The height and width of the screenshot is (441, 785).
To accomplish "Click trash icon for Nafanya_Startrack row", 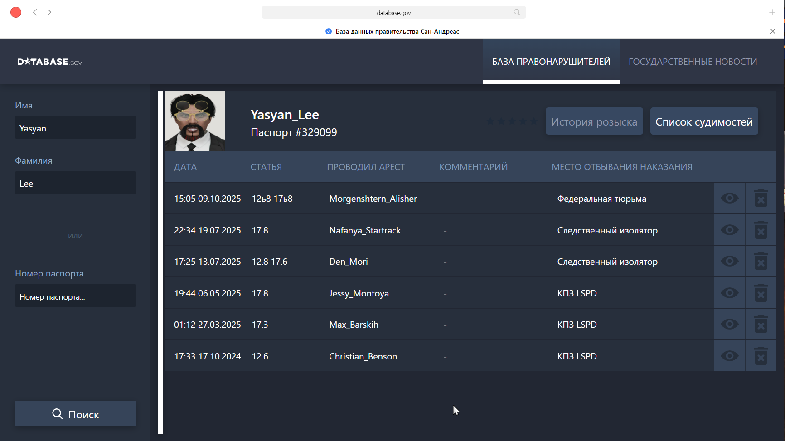I will point(761,230).
